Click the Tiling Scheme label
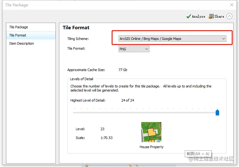This screenshot has width=239, height=167. point(78,39)
